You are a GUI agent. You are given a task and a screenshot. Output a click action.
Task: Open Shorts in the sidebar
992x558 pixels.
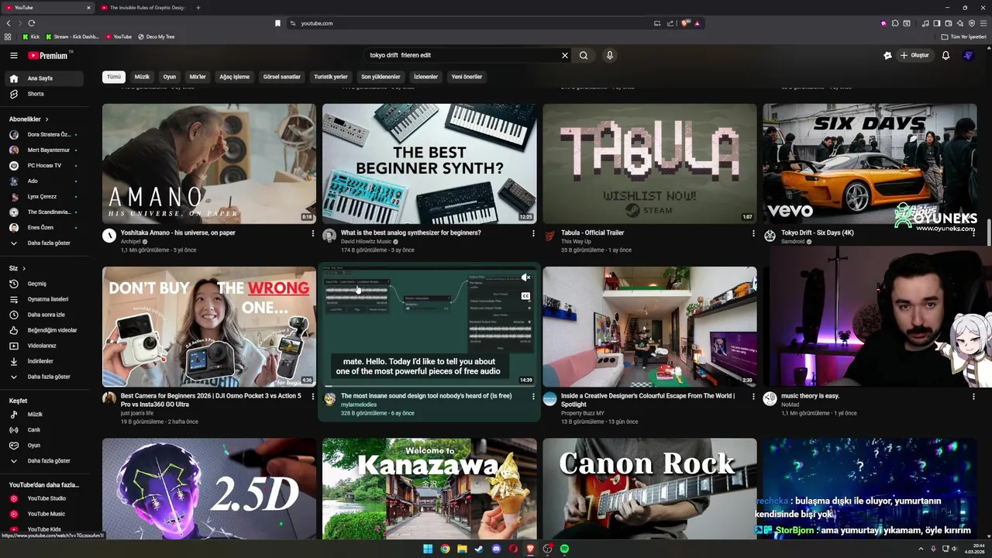click(x=45, y=94)
